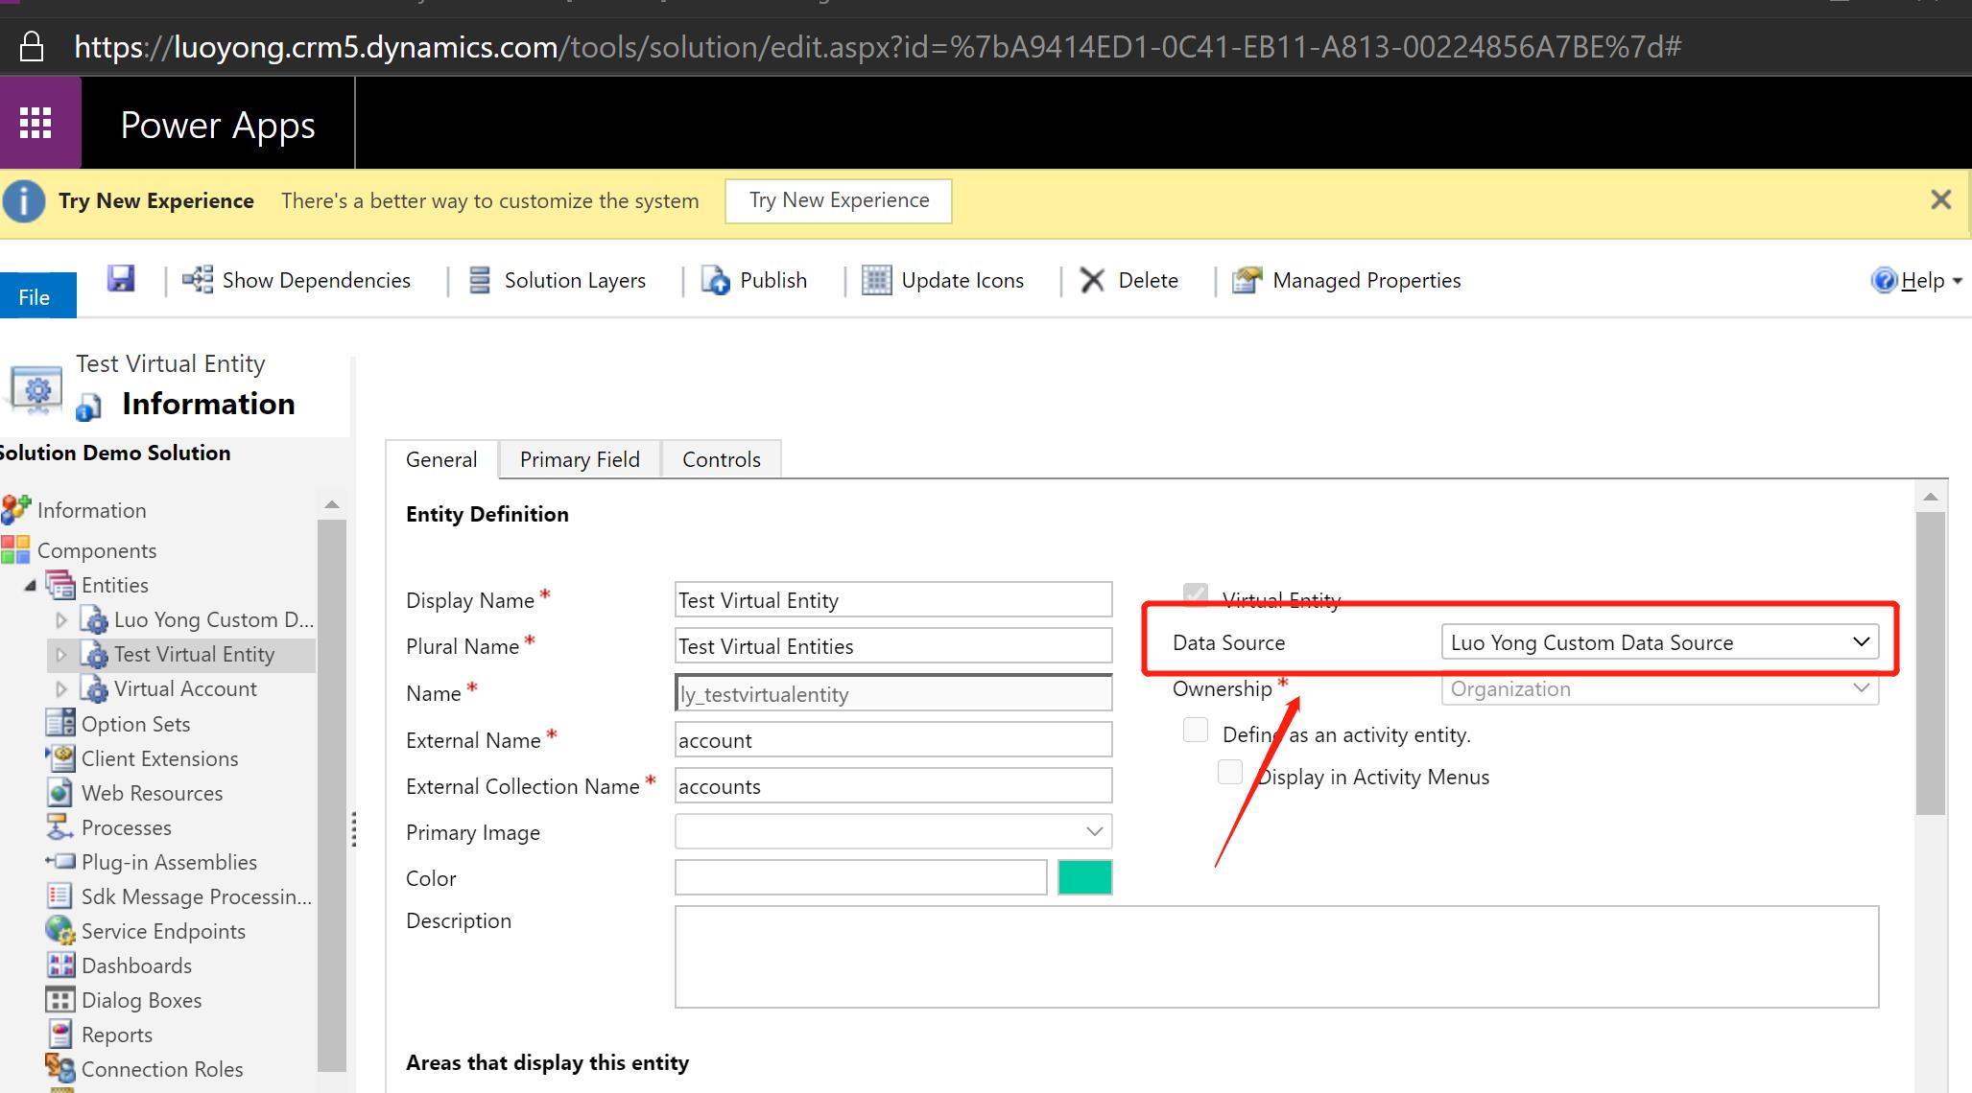Click the Display Name input field

(893, 600)
